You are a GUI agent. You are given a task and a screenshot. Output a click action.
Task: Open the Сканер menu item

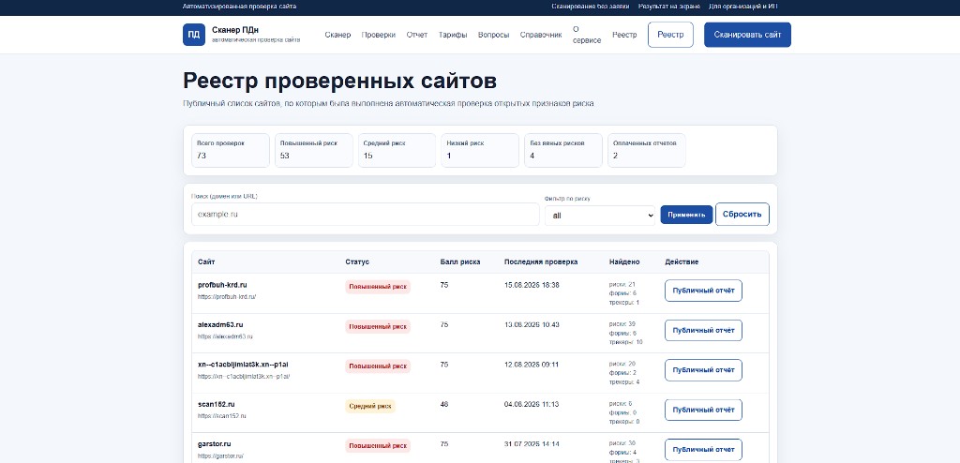[x=337, y=35]
